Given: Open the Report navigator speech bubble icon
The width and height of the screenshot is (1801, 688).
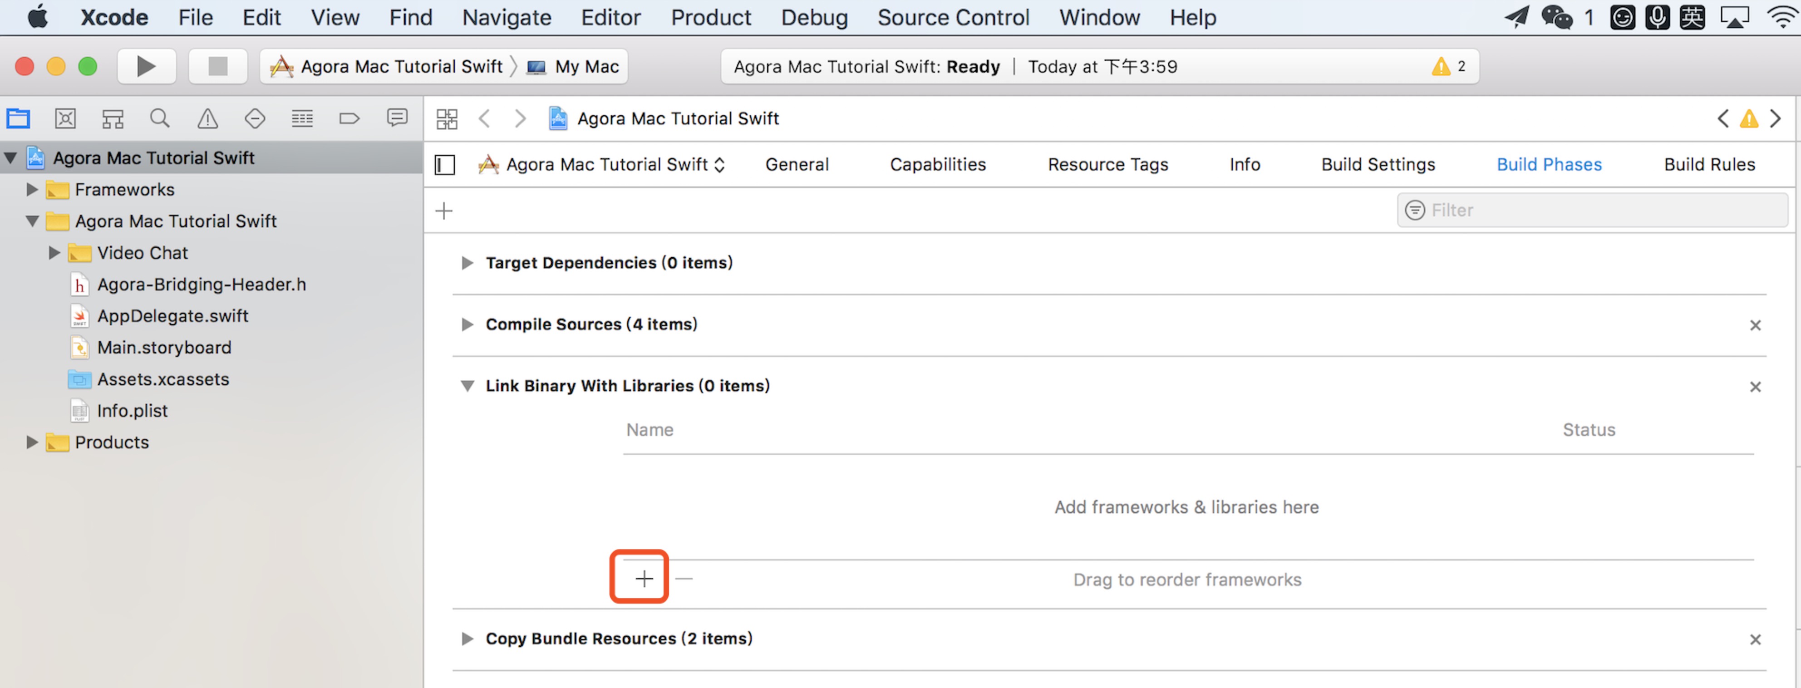Looking at the screenshot, I should pos(397,118).
